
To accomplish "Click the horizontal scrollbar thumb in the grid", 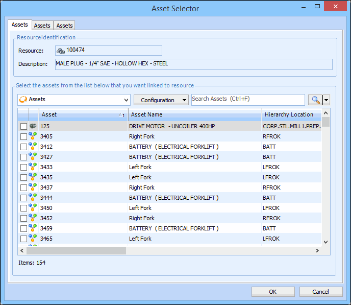I will [77, 251].
